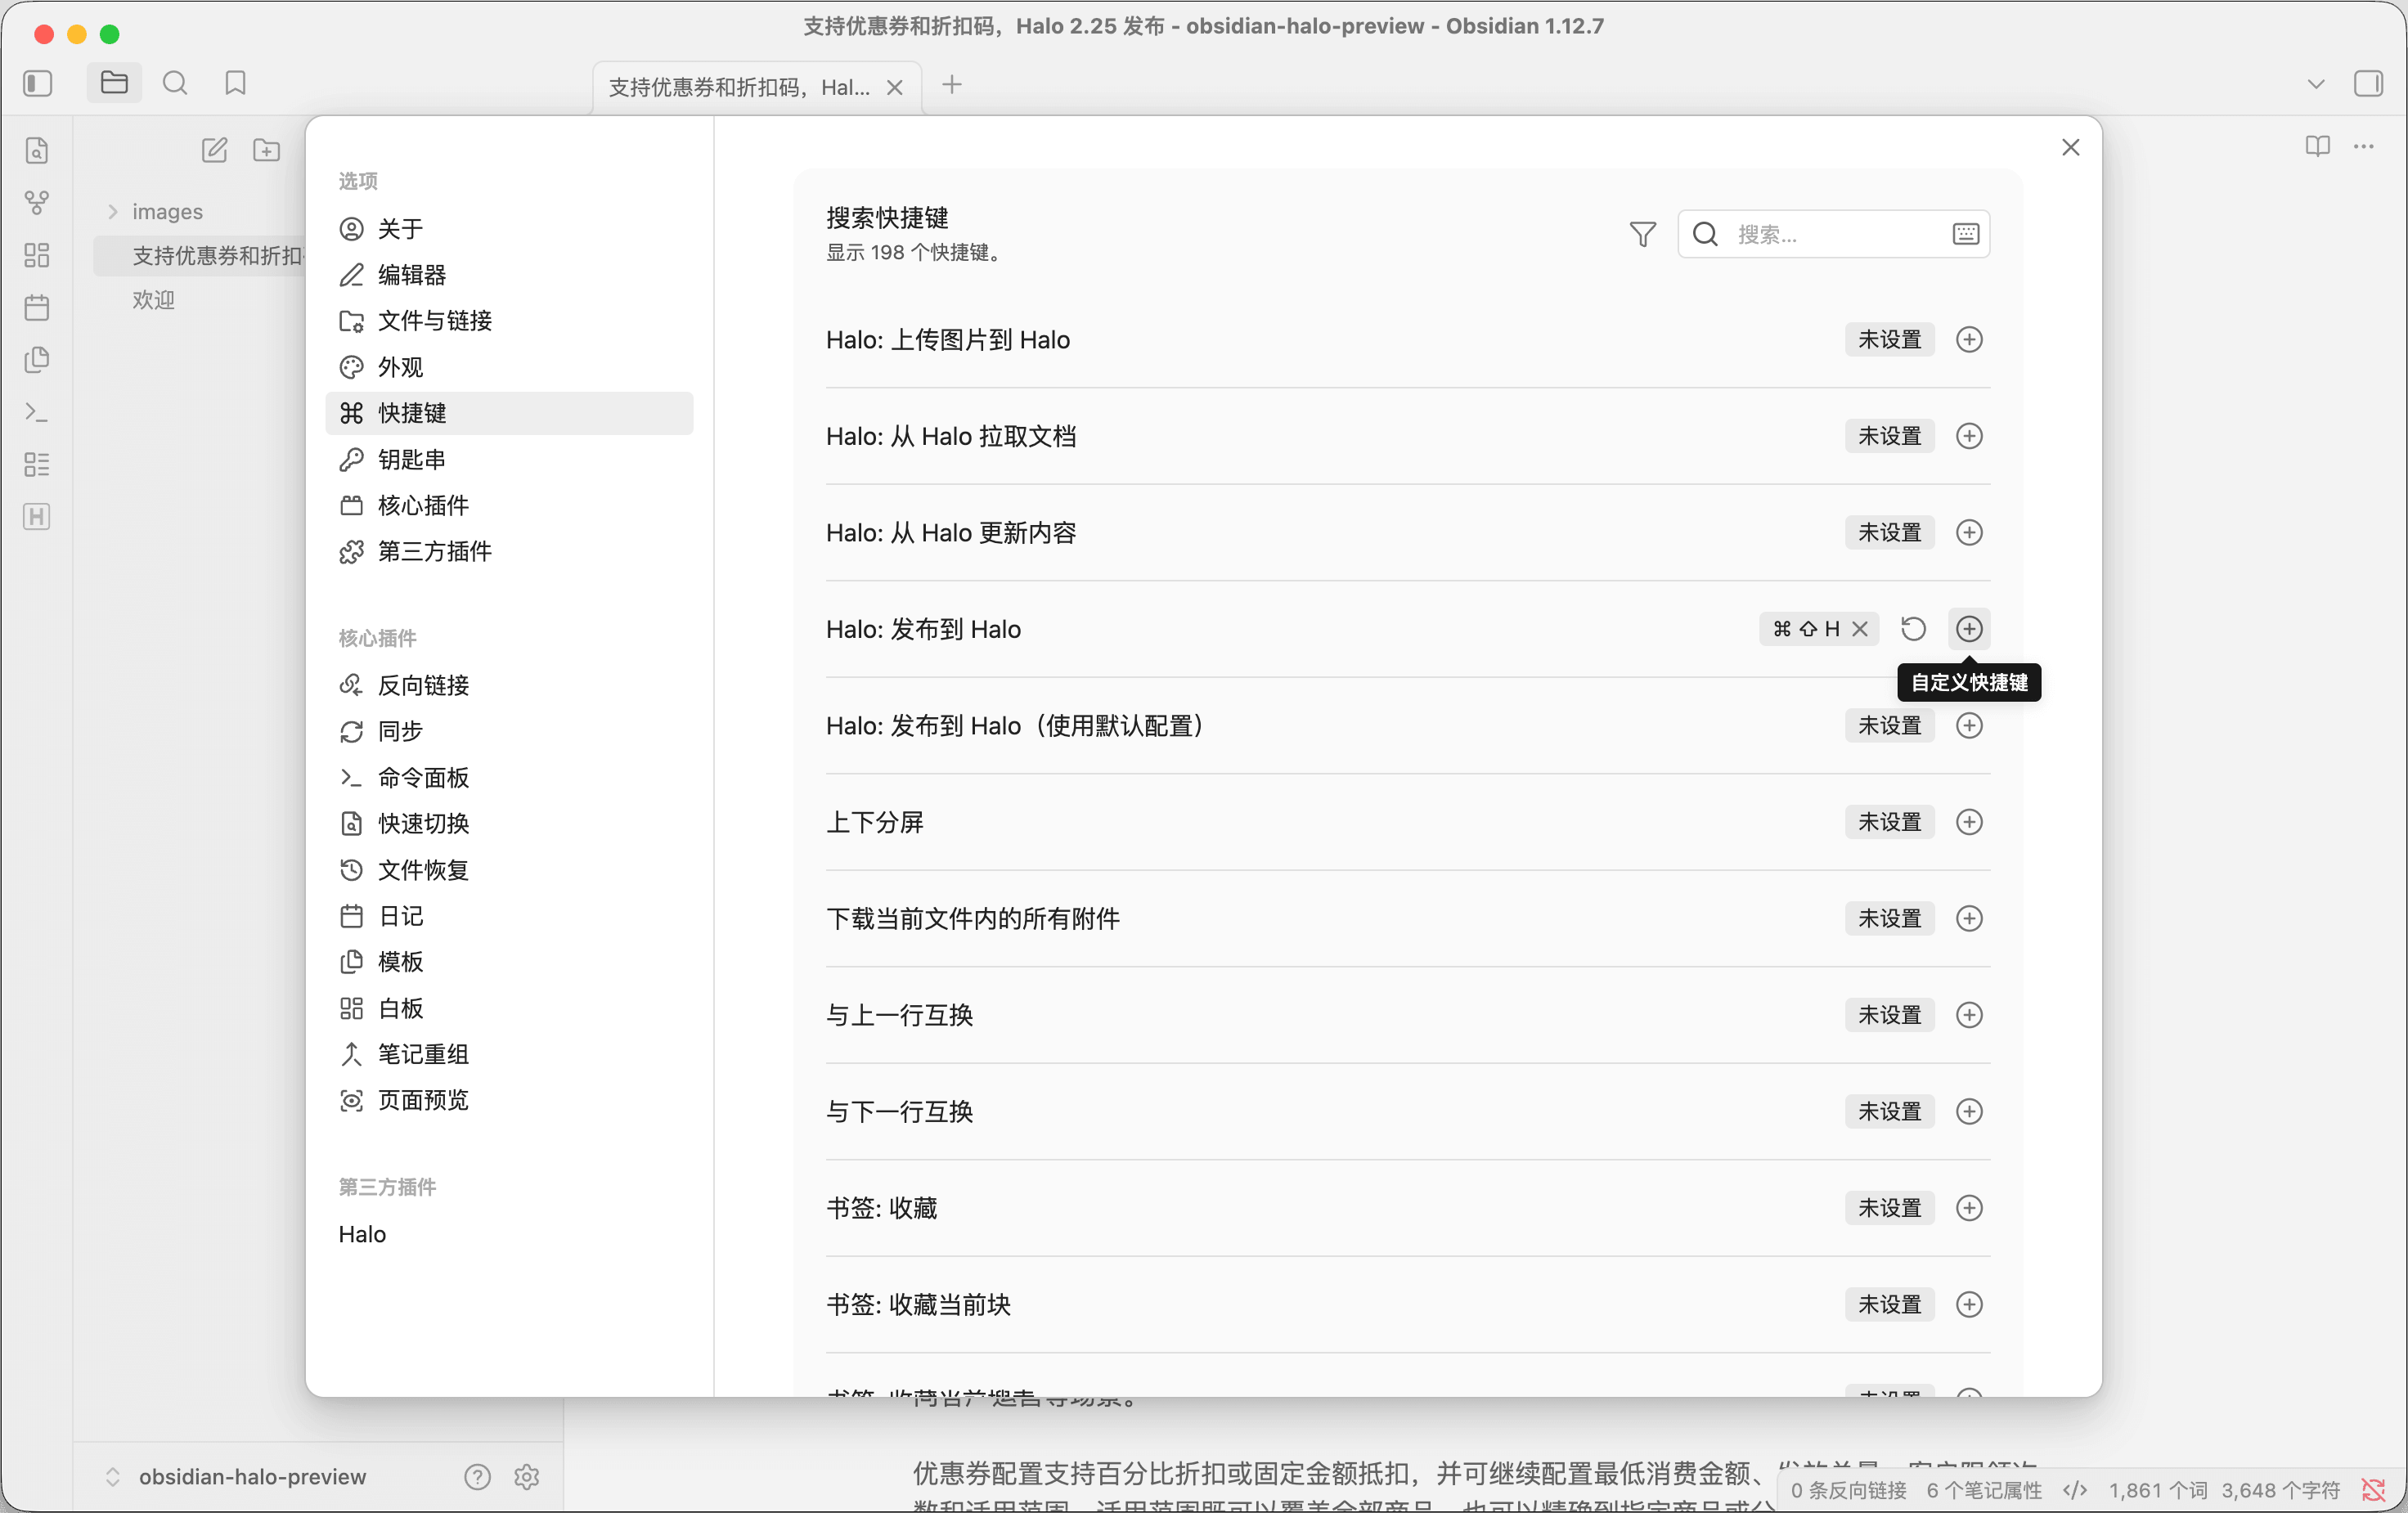Open quick switcher icon in left ribbon

tap(37, 151)
